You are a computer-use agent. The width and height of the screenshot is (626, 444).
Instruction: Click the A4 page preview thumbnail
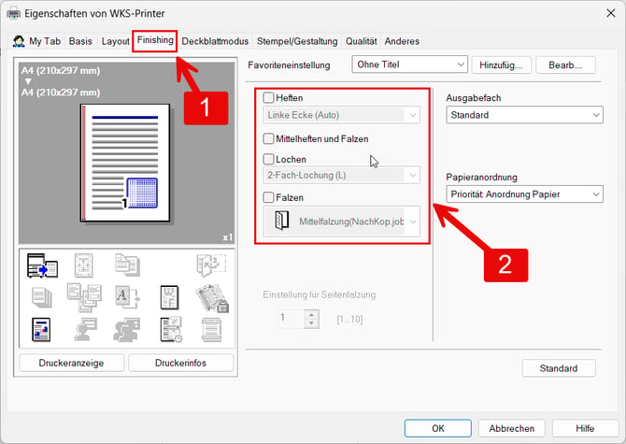coord(125,163)
